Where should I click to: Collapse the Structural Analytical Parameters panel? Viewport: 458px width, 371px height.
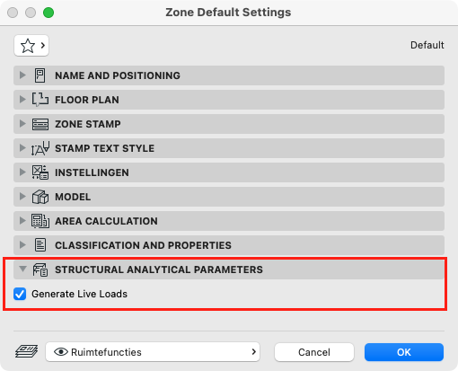click(22, 269)
